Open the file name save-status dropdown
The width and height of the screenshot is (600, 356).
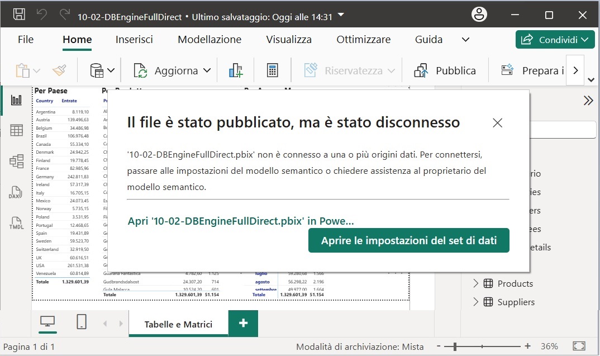[342, 15]
